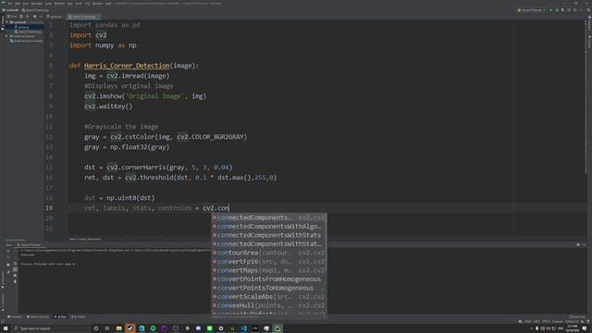Open the File menu

click(x=10, y=4)
